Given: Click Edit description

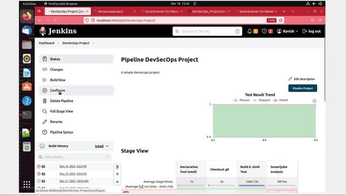Looking at the screenshot, I should (x=302, y=79).
